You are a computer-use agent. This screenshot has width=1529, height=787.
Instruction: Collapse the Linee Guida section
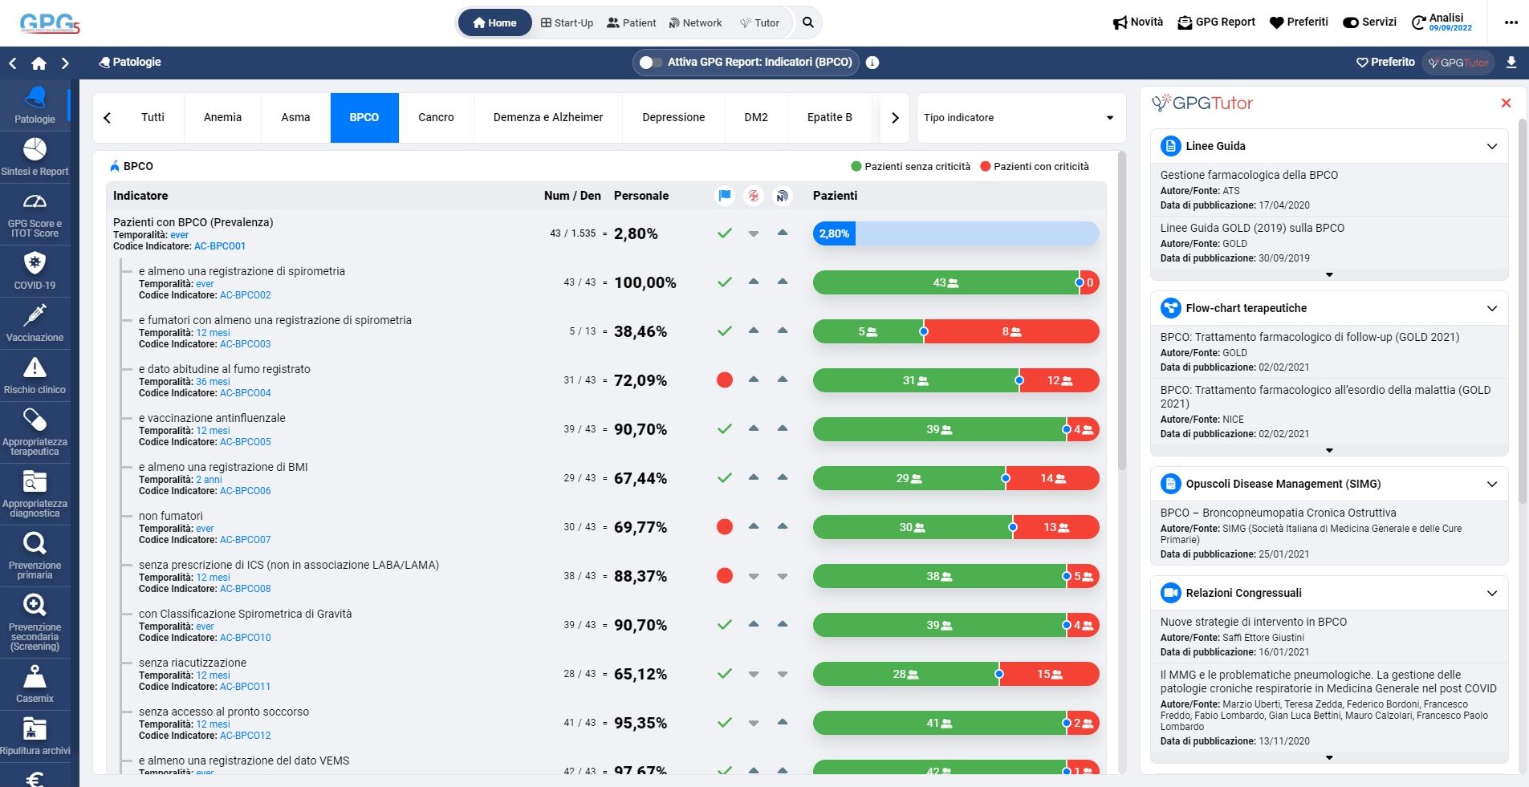click(1491, 146)
